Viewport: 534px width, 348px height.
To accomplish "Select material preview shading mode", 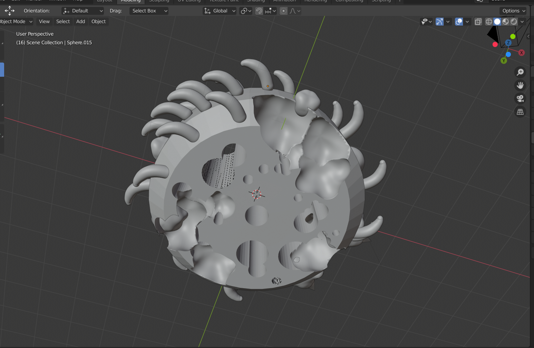I will click(505, 21).
